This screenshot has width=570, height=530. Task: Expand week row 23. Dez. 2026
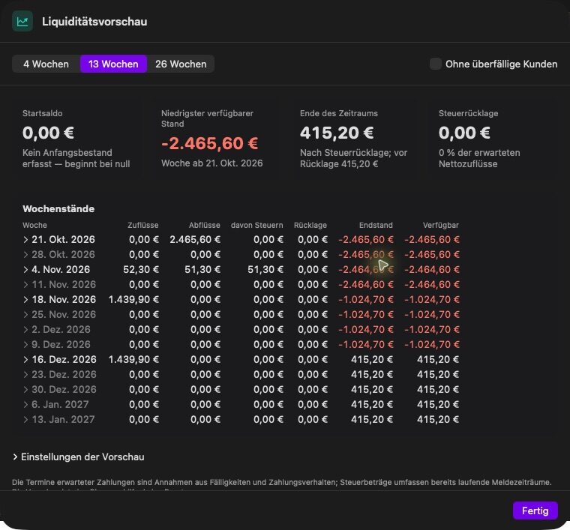click(25, 375)
